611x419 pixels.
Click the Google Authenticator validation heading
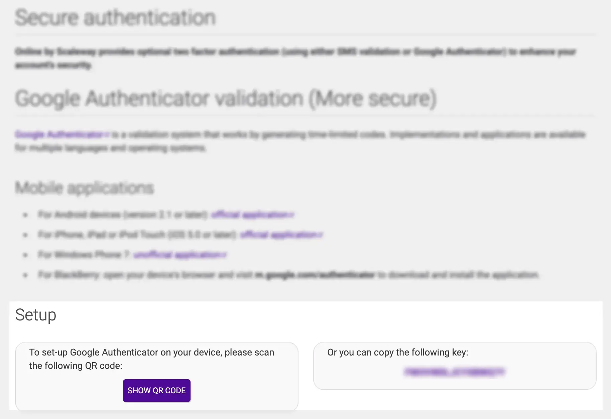point(226,99)
